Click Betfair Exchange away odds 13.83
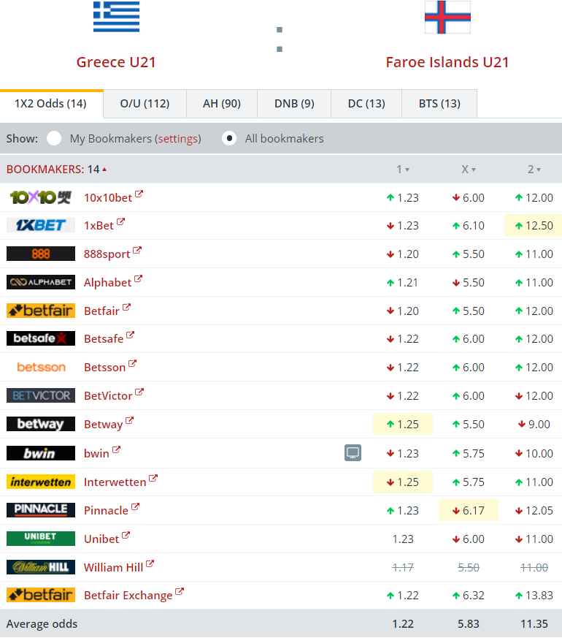562x638 pixels. click(x=534, y=596)
